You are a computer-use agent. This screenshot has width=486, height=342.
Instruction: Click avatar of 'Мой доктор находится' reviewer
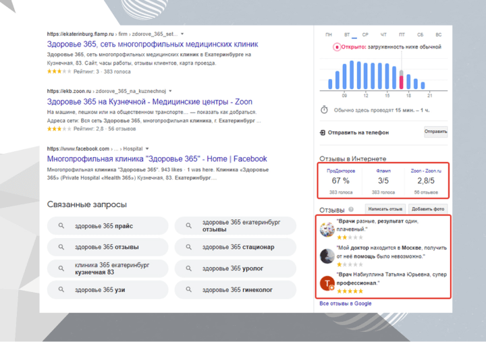(327, 256)
